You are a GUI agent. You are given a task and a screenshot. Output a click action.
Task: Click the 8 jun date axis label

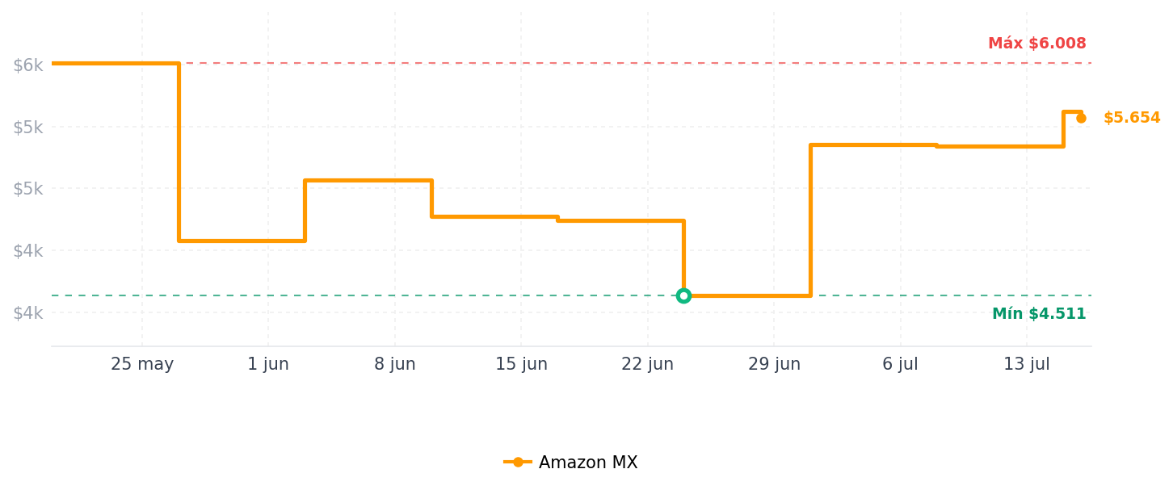(x=395, y=364)
